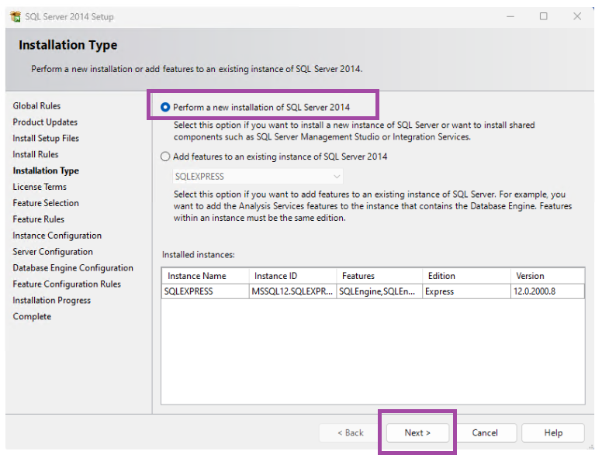
Task: Select Perform a new installation radio button
Action: click(165, 108)
